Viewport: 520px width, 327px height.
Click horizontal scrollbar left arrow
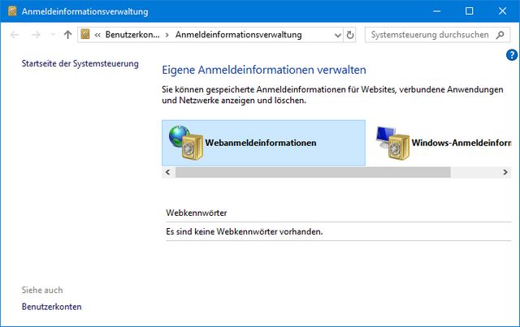168,172
